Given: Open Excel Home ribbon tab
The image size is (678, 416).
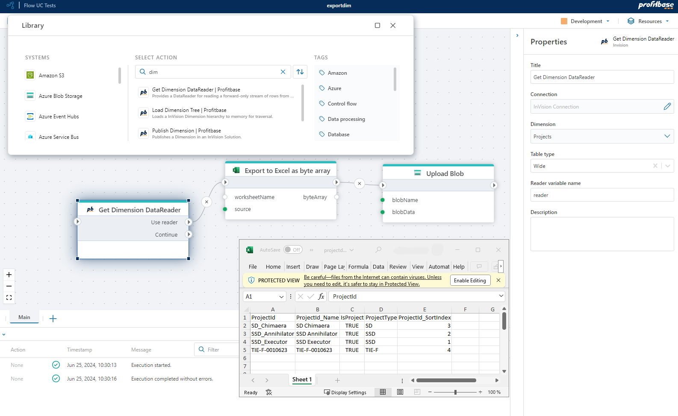Looking at the screenshot, I should (273, 267).
